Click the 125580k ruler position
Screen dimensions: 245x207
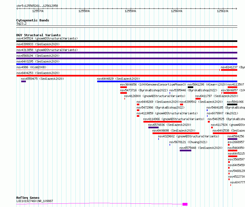84,11
